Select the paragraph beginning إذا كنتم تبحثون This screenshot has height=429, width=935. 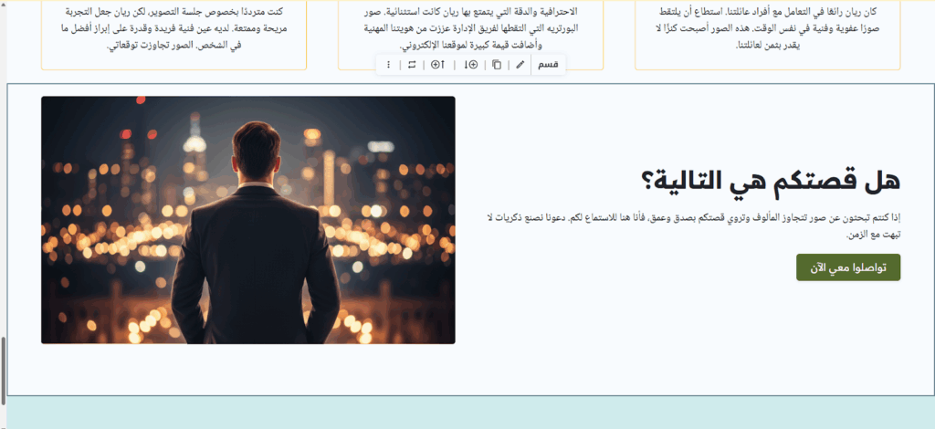695,218
